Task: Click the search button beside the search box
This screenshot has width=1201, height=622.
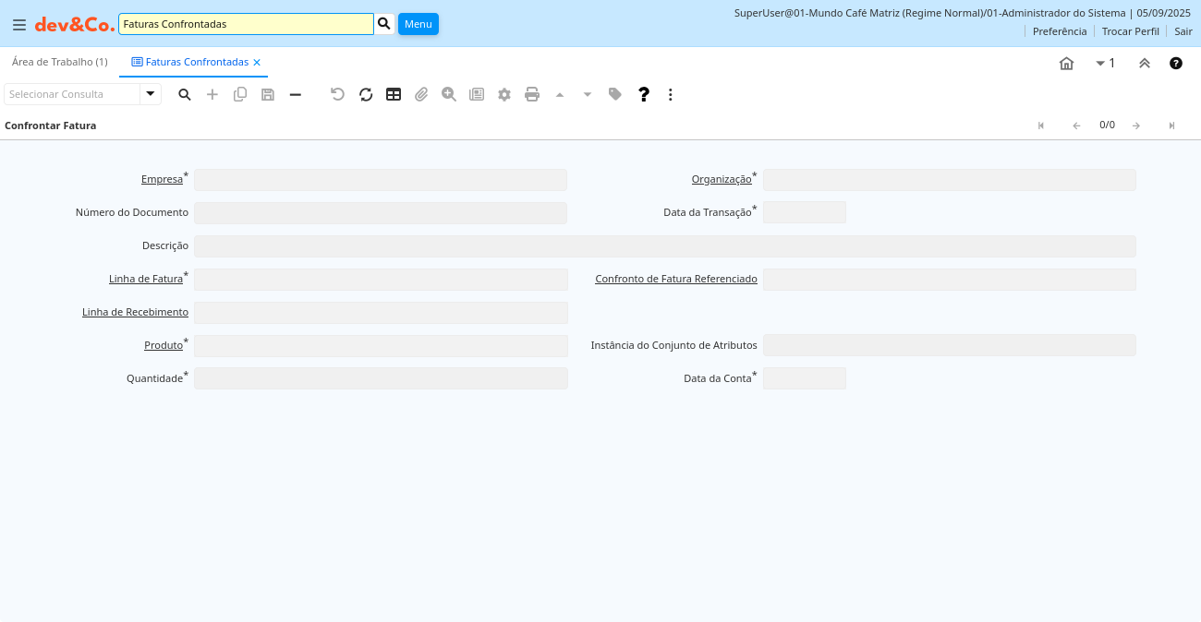Action: (384, 24)
